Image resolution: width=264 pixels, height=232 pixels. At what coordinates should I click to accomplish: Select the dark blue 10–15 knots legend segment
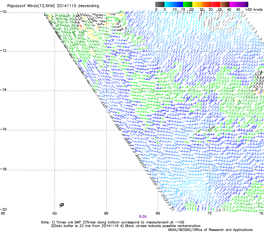[178, 4]
